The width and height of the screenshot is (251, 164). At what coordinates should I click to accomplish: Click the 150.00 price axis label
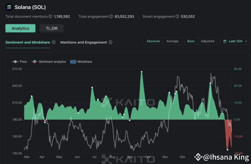(x=17, y=137)
